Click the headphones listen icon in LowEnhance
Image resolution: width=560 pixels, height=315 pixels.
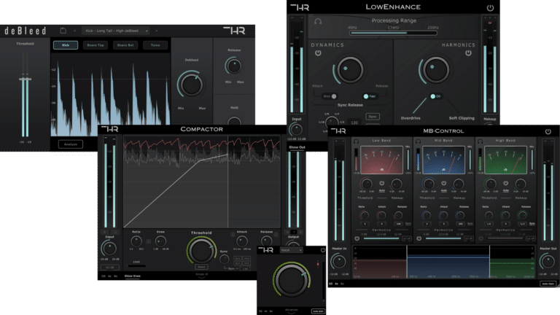point(317,22)
